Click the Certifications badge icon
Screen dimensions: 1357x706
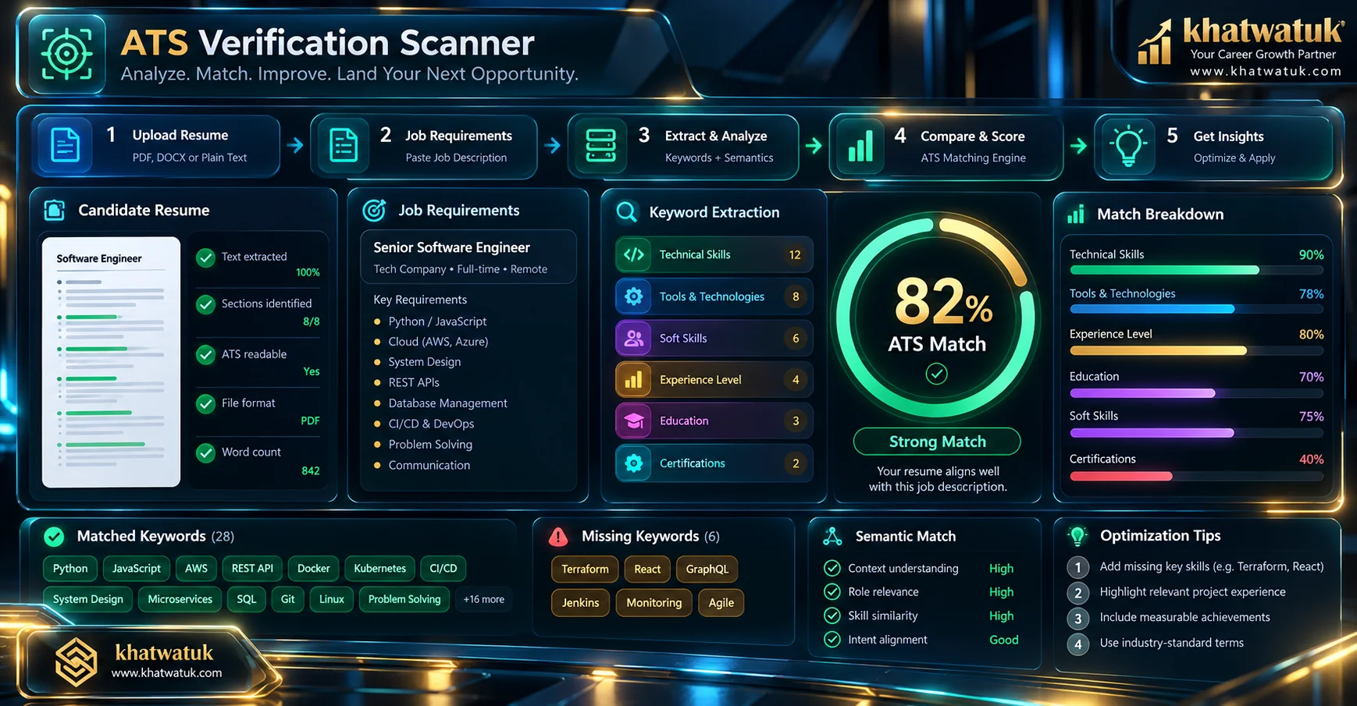coord(634,463)
